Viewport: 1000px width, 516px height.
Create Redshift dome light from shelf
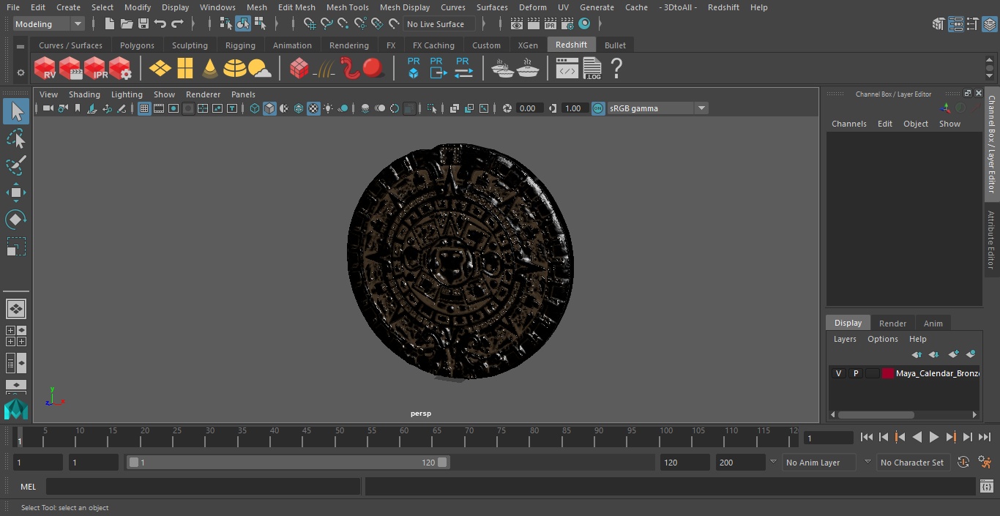(235, 69)
